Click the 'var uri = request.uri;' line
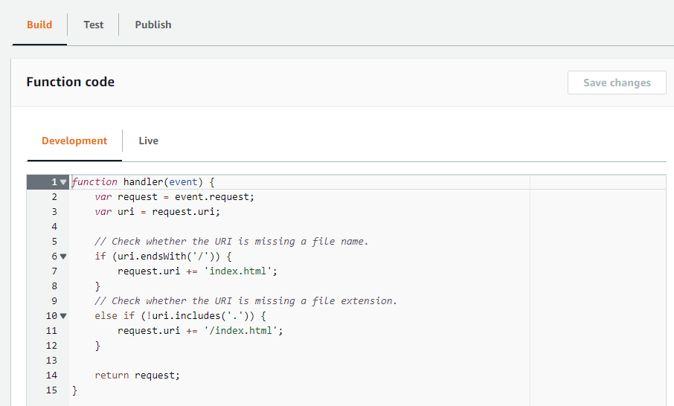Viewport: 674px width, 406px height. pos(157,212)
